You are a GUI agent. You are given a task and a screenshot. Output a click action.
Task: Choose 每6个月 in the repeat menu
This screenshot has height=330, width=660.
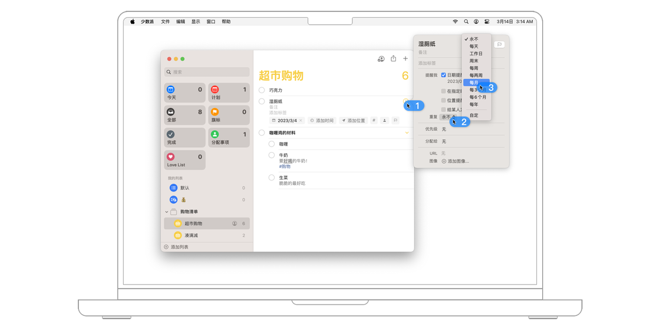[x=477, y=97]
